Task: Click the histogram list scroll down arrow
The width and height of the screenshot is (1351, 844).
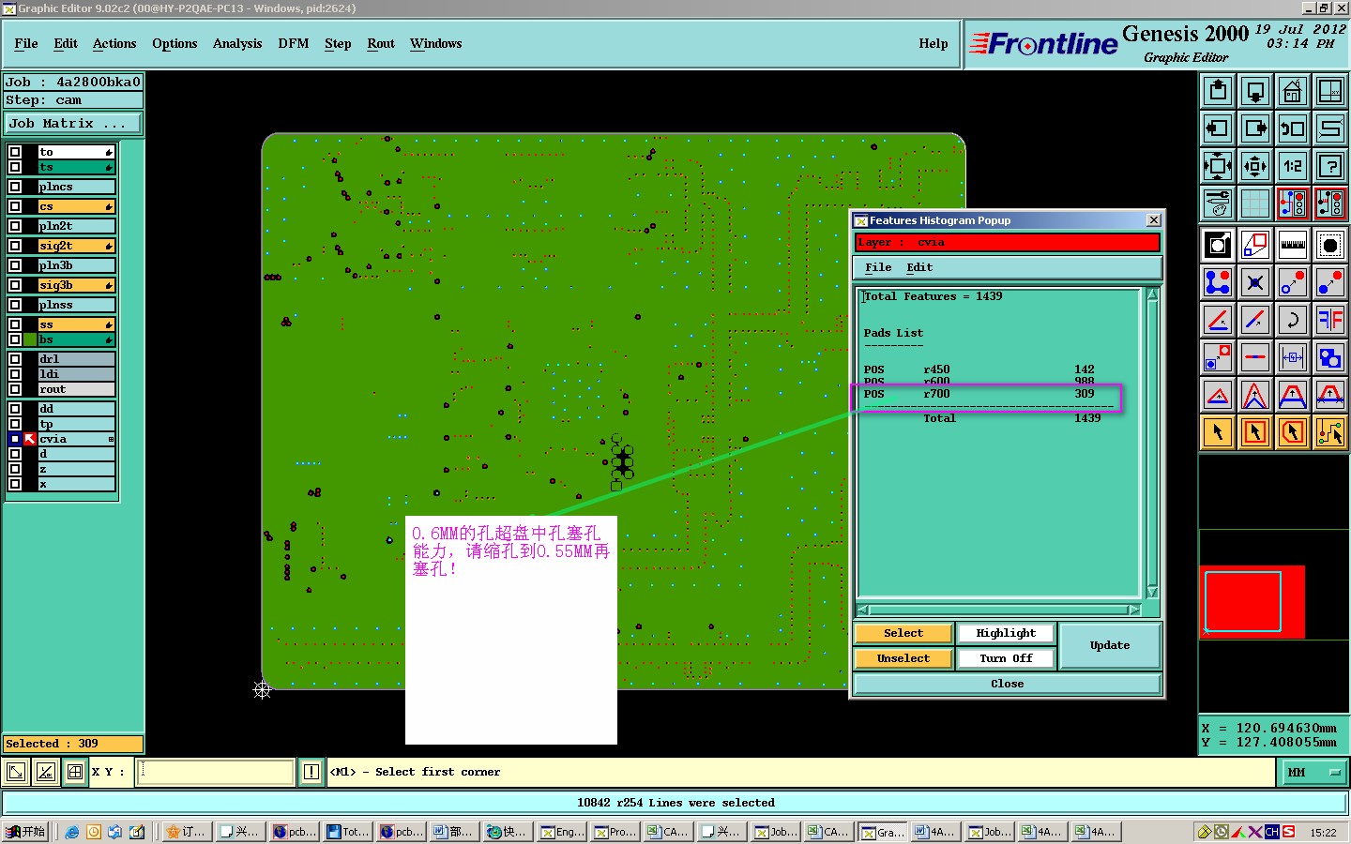Action: [x=1152, y=592]
